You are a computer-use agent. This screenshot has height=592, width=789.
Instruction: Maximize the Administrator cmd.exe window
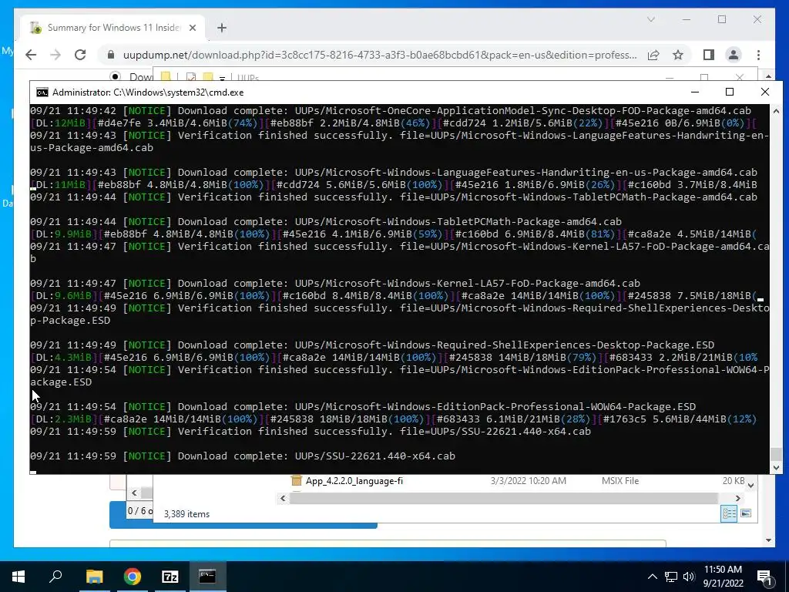point(730,92)
